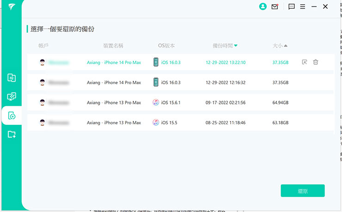
Task: Click avatar in the iOS 15.6.1 row
Action: tap(43, 103)
